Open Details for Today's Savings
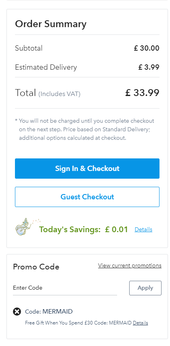Screen dimensions: 170x346 143,229
